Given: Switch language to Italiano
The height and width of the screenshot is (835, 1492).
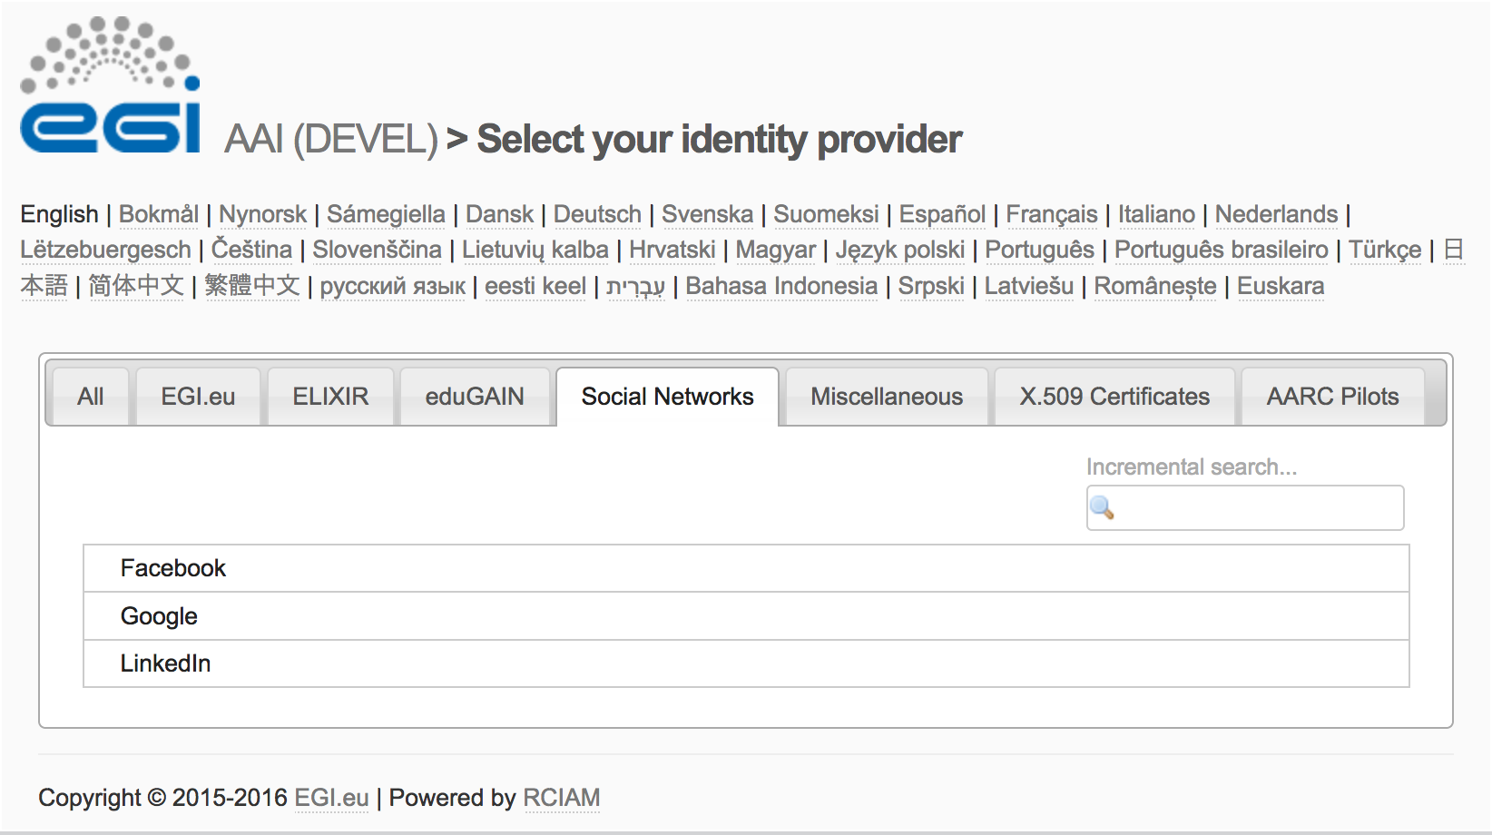Looking at the screenshot, I should tap(1156, 214).
